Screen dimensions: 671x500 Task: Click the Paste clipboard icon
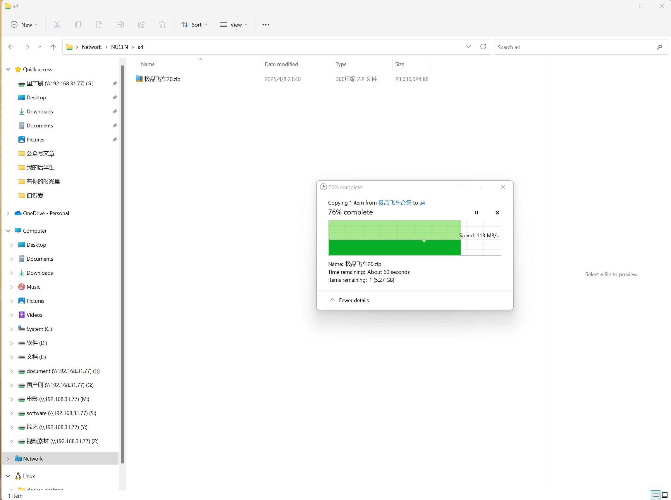pyautogui.click(x=99, y=25)
